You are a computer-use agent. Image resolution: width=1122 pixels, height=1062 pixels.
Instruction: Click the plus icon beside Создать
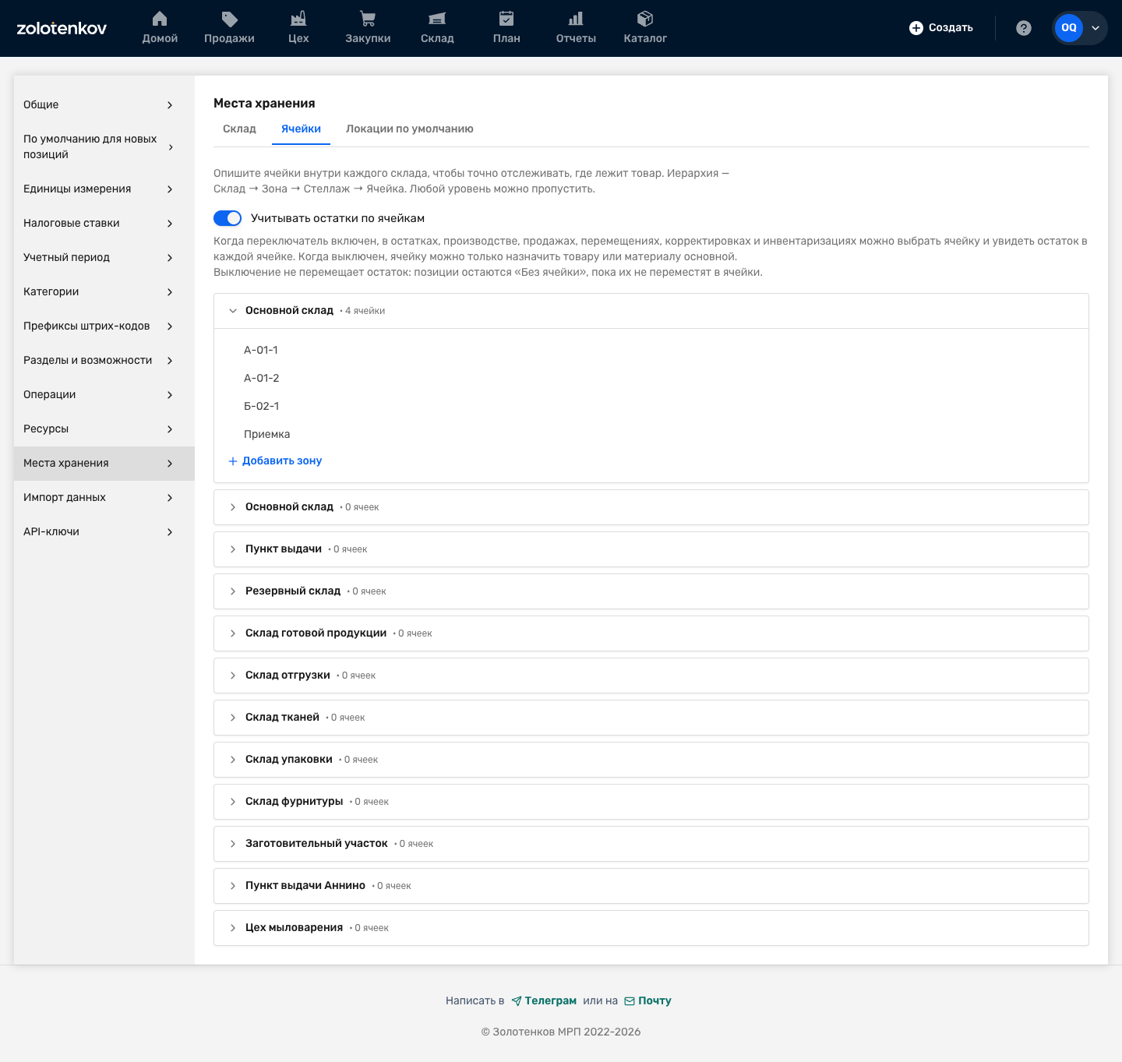(916, 28)
